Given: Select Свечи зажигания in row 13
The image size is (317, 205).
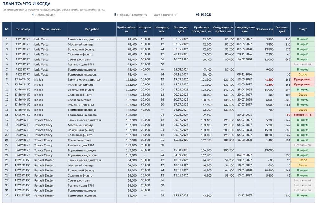Looking at the screenshot, I should click(x=92, y=100).
